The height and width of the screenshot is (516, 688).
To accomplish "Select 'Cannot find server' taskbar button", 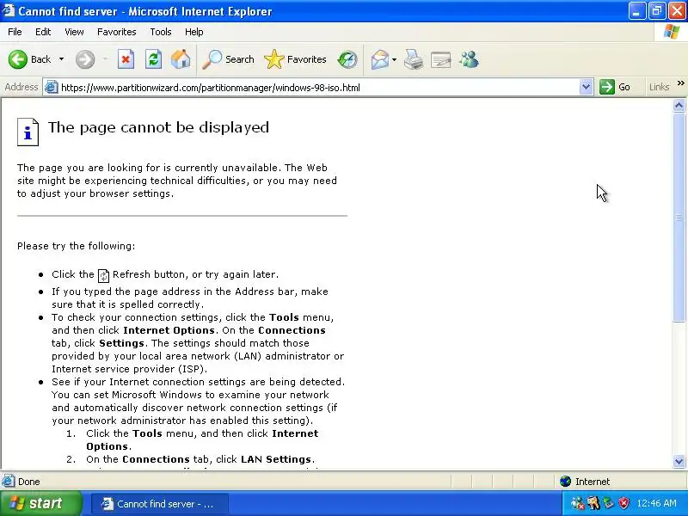I will (x=160, y=504).
